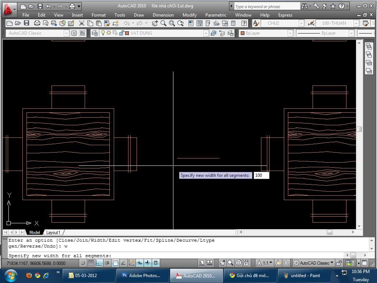This screenshot has width=377, height=283.
Task: Open the Modify menu
Action: (x=190, y=15)
